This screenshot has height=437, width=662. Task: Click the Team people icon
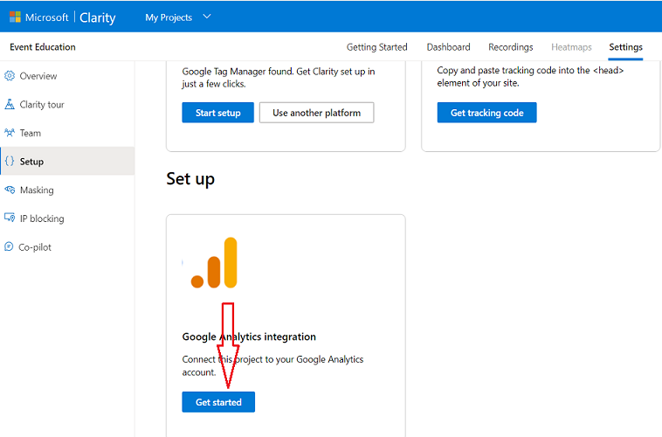point(10,133)
